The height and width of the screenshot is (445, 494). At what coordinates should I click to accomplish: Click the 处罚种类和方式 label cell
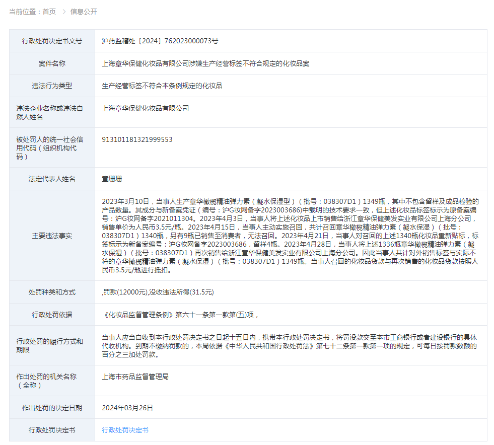point(52,292)
